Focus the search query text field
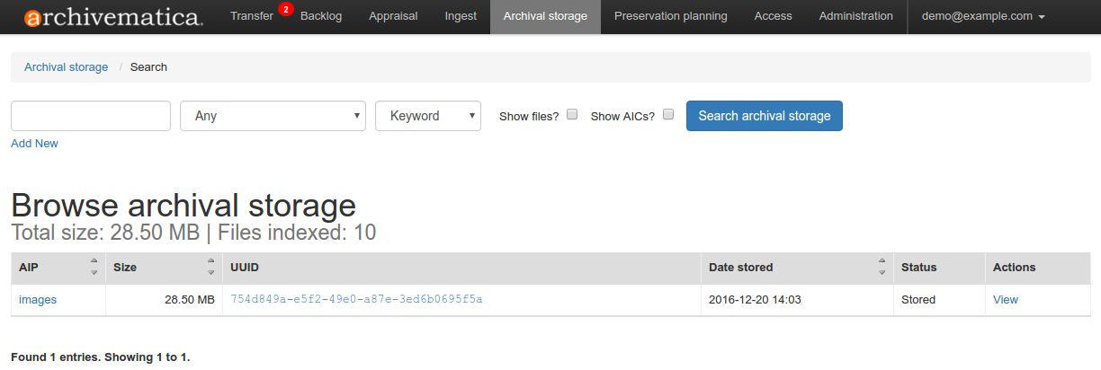Image resolution: width=1101 pixels, height=370 pixels. tap(91, 116)
